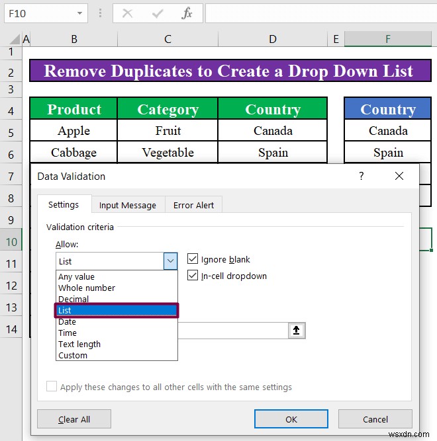
Task: Click Canada in column F
Action: click(388, 130)
